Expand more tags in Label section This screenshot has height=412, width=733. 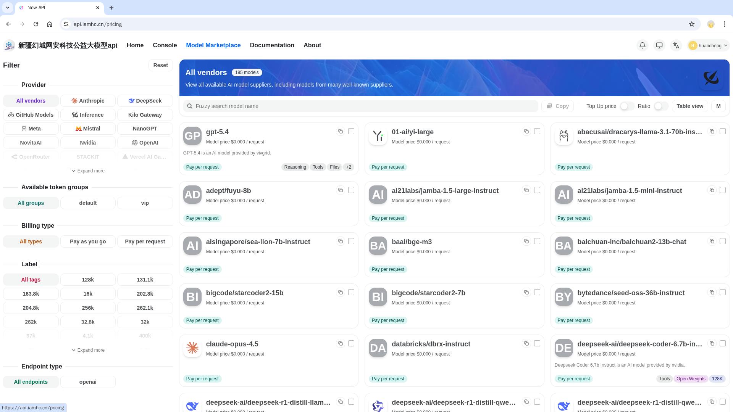pyautogui.click(x=88, y=350)
